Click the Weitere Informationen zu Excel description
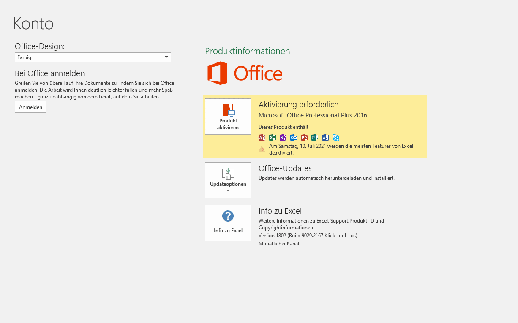Screen dimensions: 518x323 click(x=321, y=224)
